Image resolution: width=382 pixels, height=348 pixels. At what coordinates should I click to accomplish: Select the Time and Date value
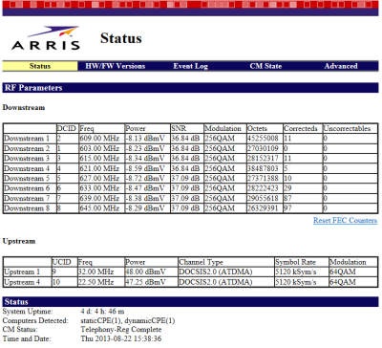(x=121, y=338)
